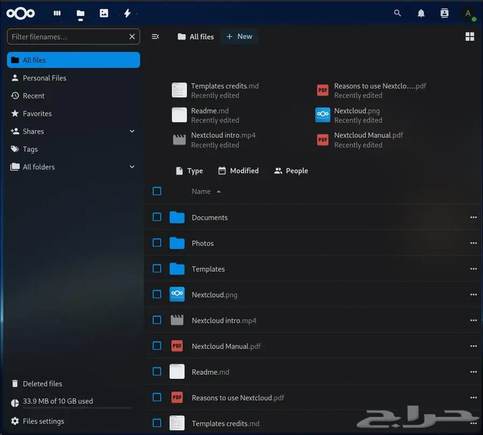
Task: Sort by Name column header
Action: coord(206,191)
